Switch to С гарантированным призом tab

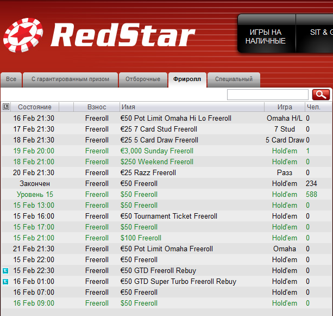[x=70, y=79]
